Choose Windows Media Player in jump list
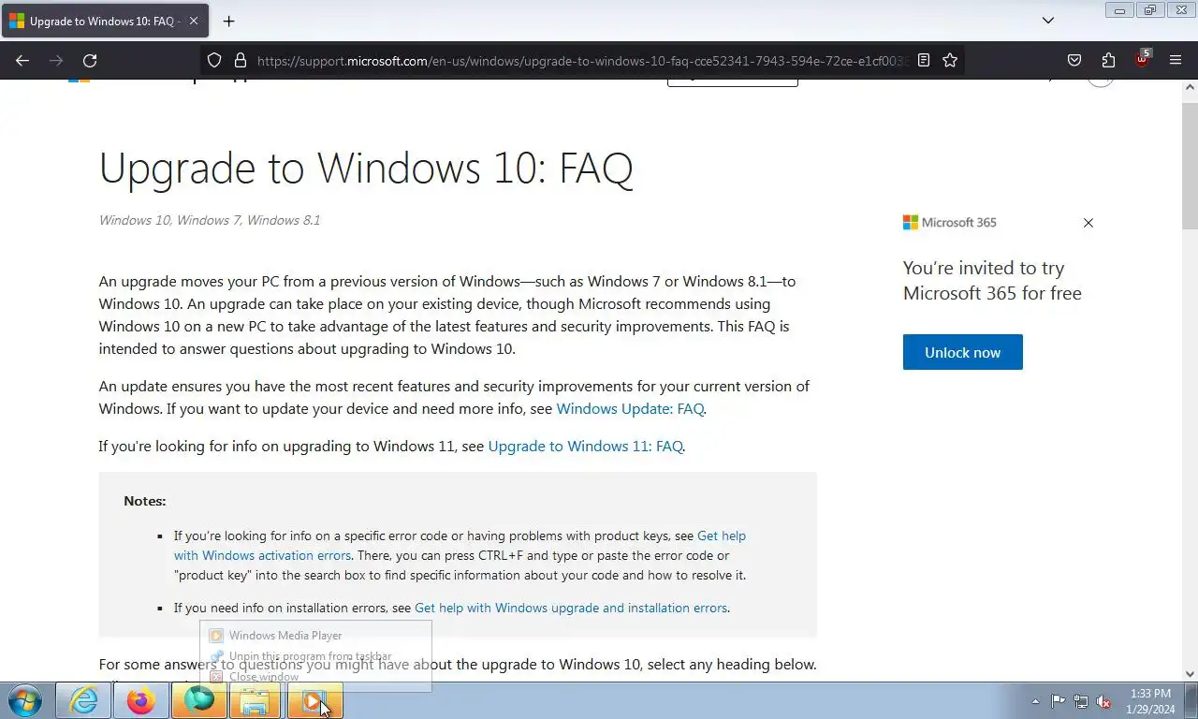The image size is (1198, 719). tap(315, 635)
